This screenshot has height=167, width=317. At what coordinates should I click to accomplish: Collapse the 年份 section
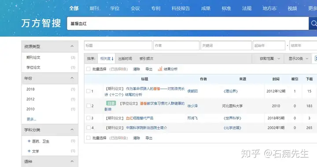72,78
